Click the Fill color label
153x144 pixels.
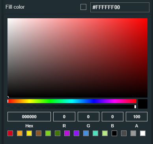point(15,7)
